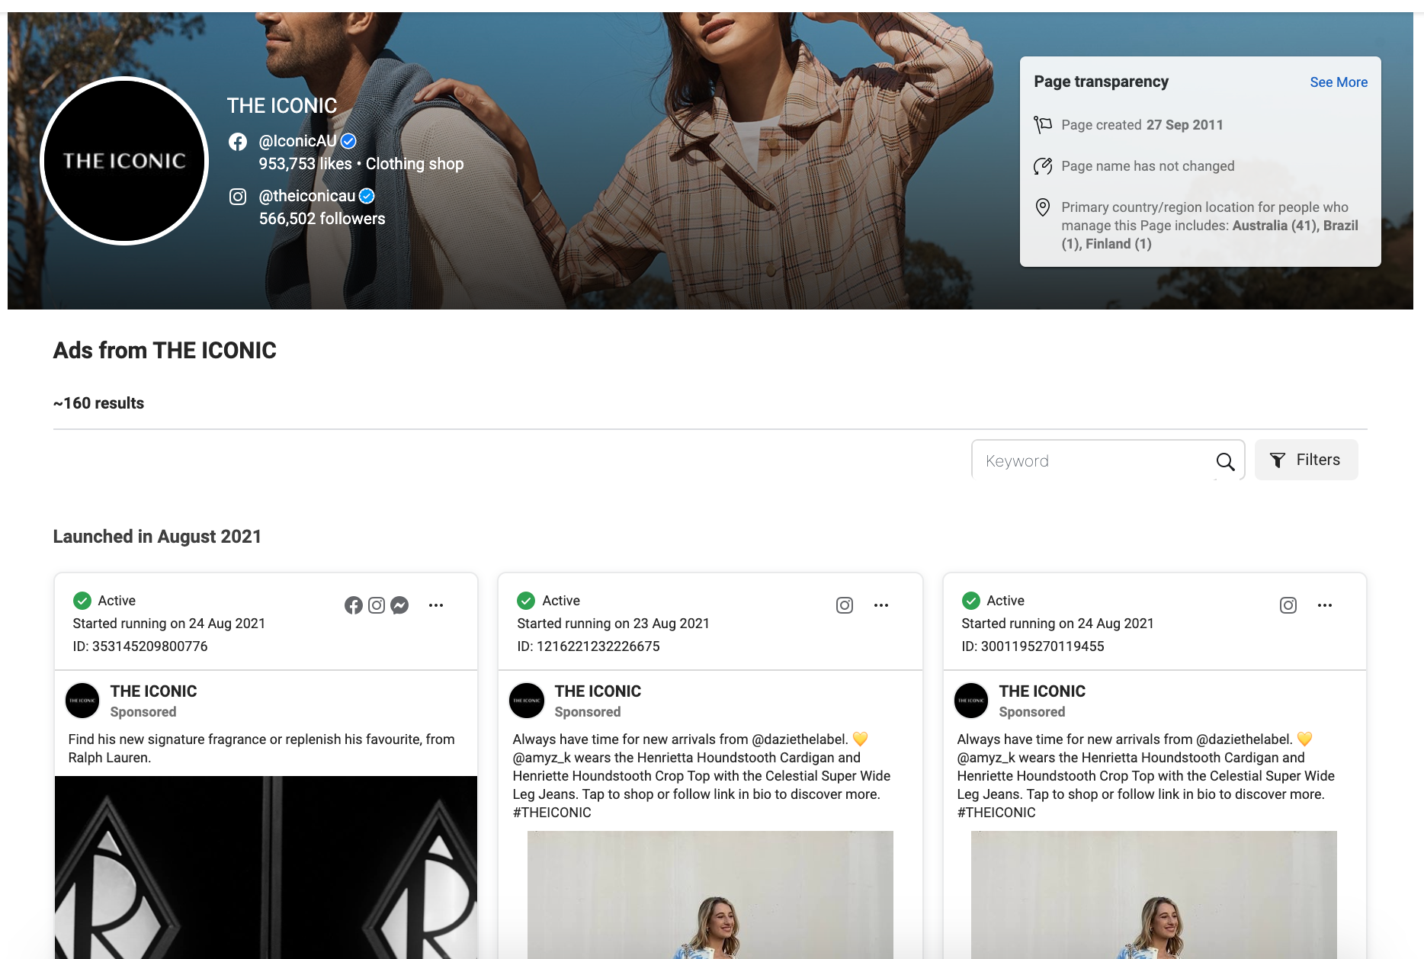Screen dimensions: 1424x959
Task: Open the @theiconicau Instagram profile link
Action: pos(307,197)
